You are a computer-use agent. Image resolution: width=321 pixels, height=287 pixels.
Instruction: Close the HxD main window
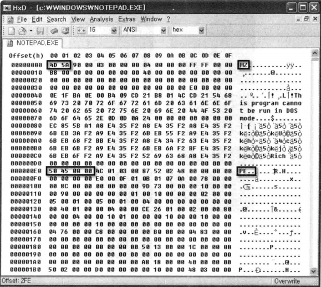314,8
